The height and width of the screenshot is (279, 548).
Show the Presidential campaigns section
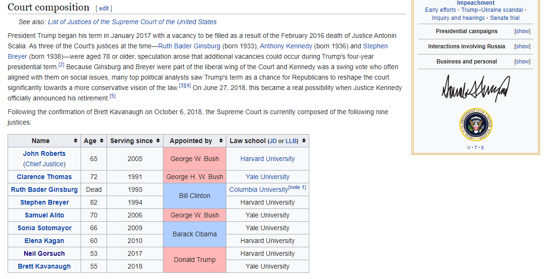click(x=522, y=31)
